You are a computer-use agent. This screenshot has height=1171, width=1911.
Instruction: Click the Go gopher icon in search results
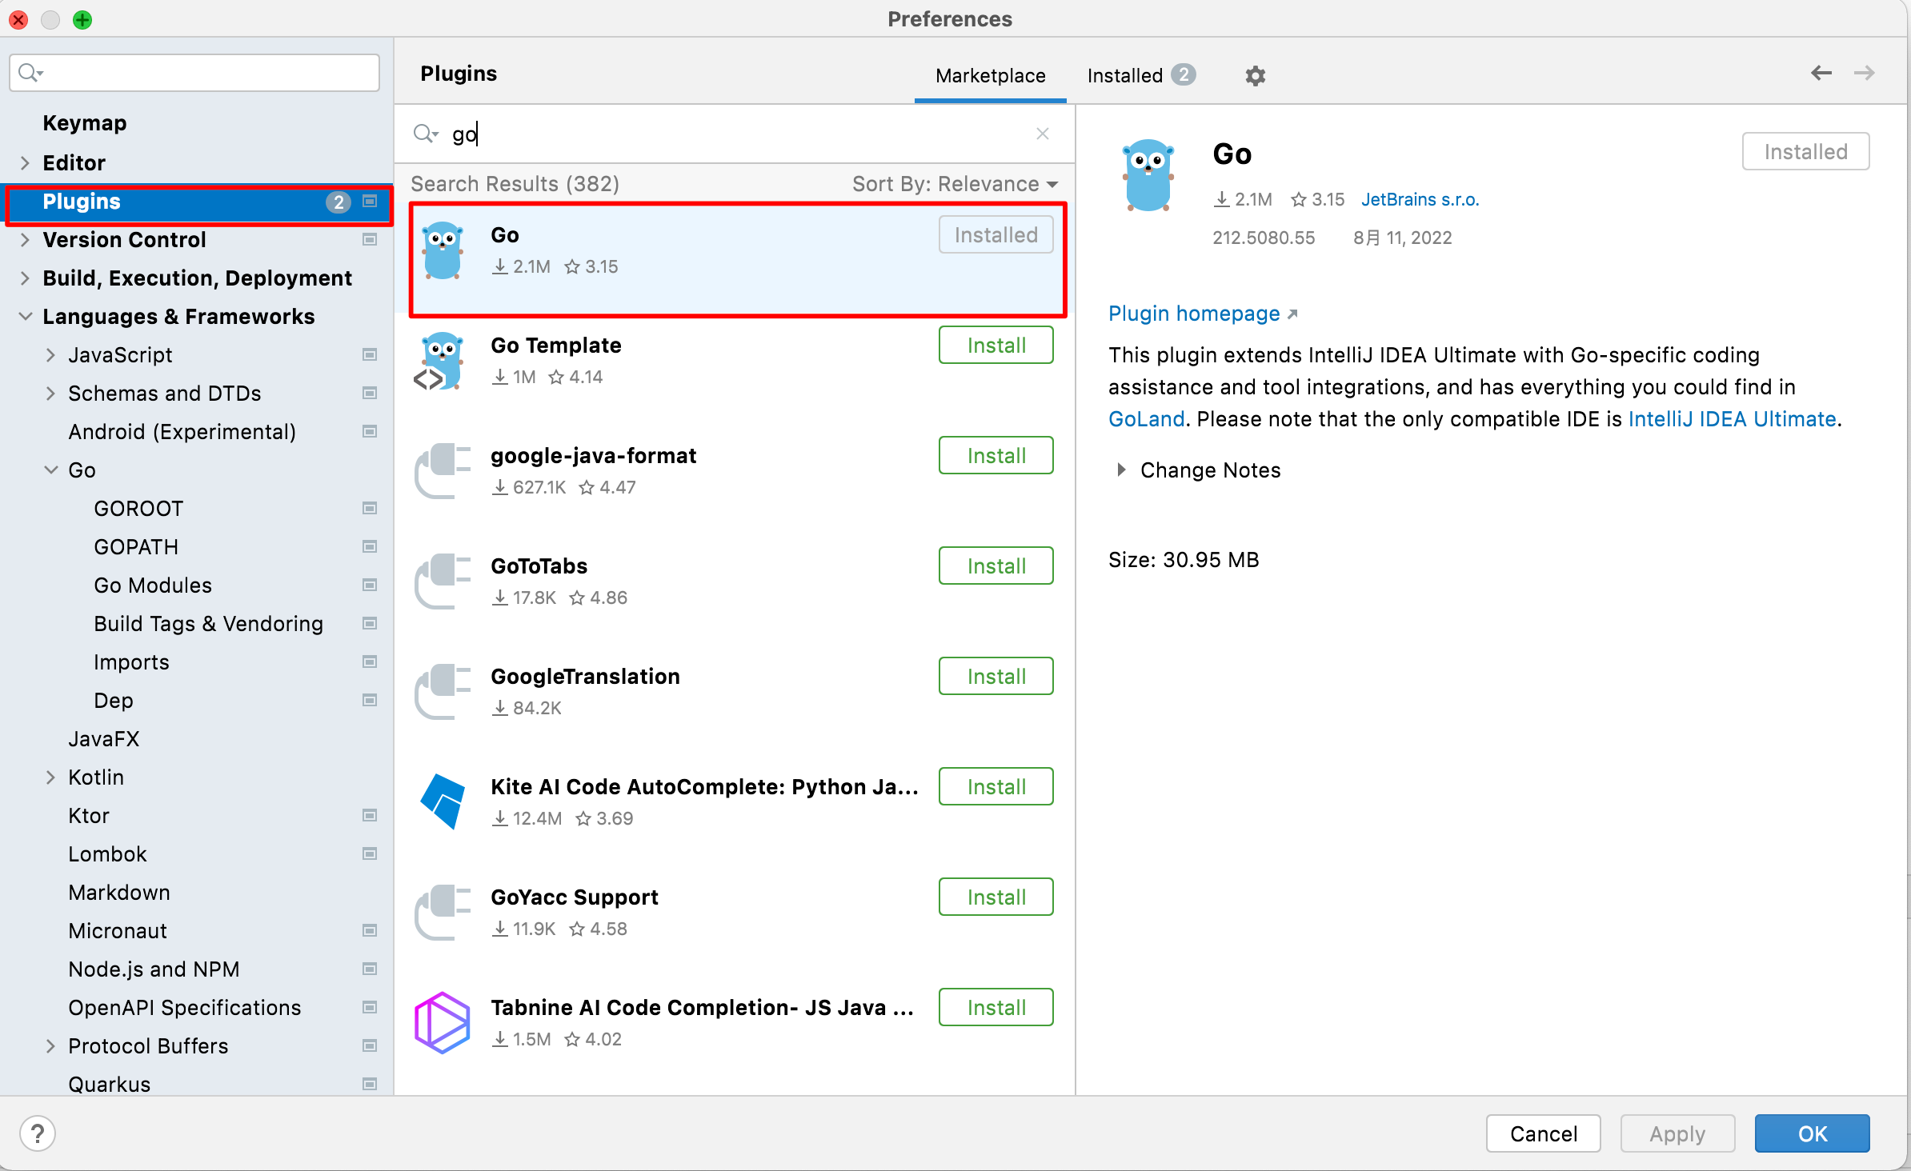(443, 251)
